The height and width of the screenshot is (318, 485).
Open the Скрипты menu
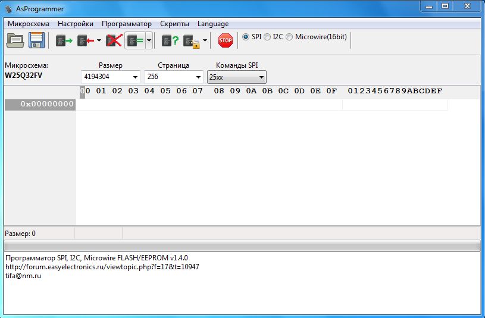point(174,24)
